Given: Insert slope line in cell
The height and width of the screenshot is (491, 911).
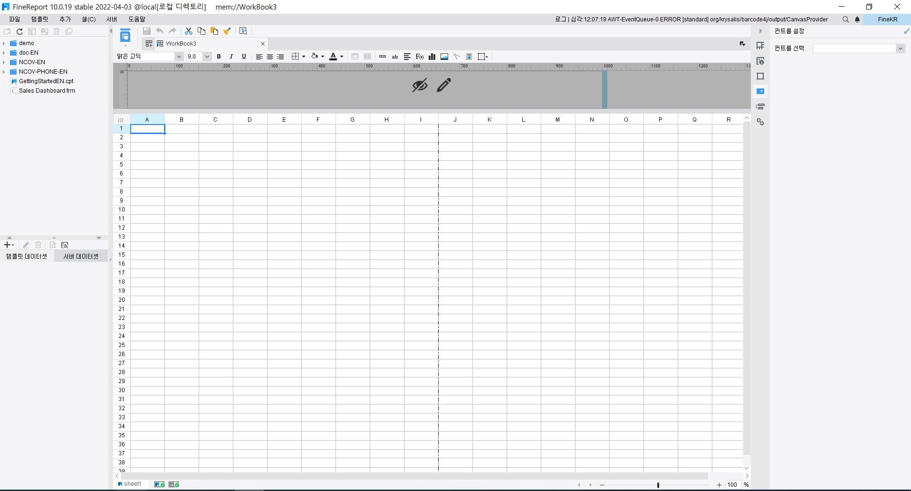Looking at the screenshot, I should pos(457,57).
